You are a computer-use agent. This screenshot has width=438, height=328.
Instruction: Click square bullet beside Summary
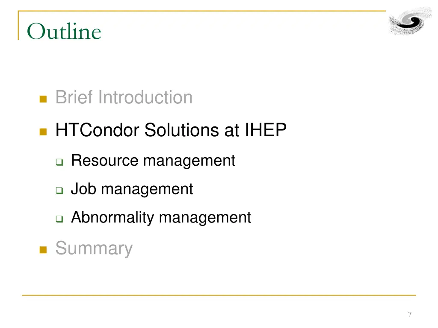pos(43,250)
